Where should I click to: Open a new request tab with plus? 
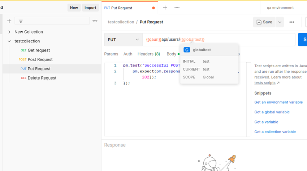[x=165, y=8]
